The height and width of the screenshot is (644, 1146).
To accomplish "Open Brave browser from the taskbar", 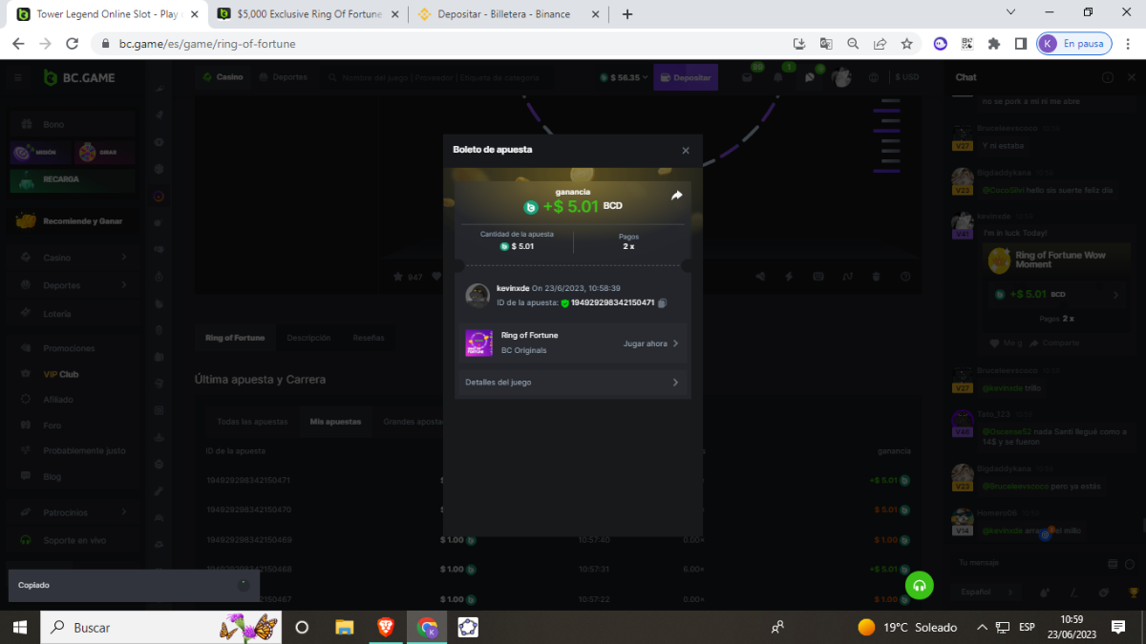I will [x=385, y=627].
